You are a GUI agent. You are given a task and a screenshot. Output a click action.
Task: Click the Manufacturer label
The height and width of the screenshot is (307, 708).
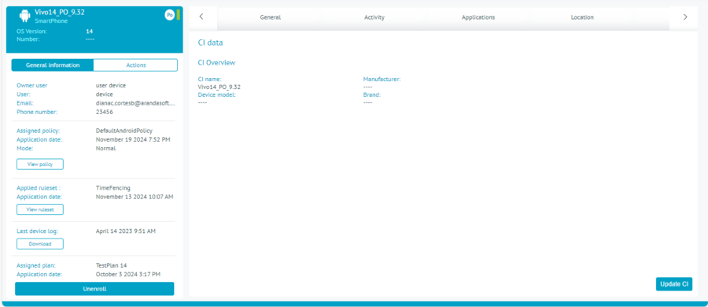[382, 80]
